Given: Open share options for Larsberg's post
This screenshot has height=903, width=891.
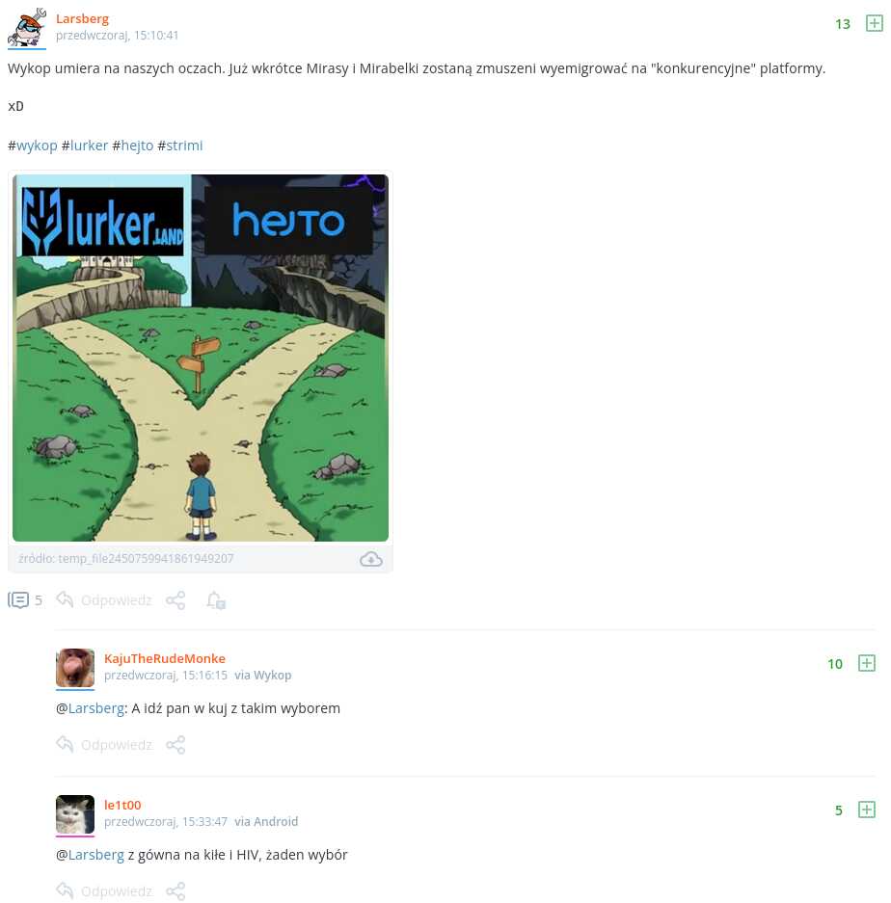Looking at the screenshot, I should point(175,600).
